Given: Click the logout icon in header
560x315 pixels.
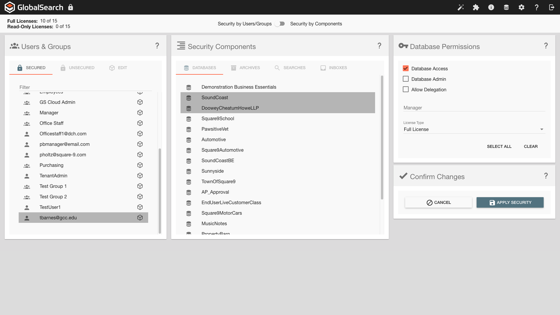Looking at the screenshot, I should [x=552, y=7].
